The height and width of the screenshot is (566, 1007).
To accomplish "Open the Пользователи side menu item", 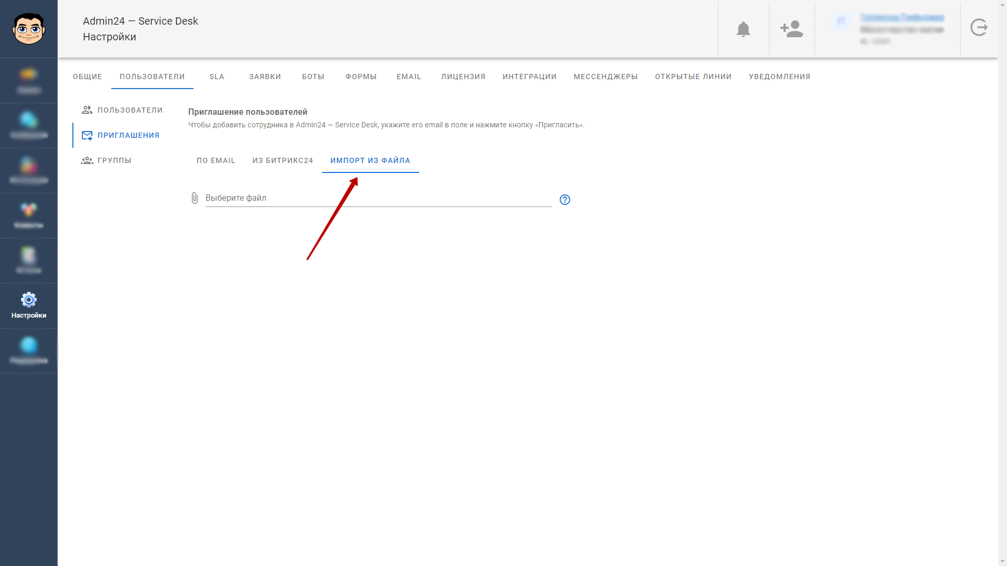I will (122, 110).
